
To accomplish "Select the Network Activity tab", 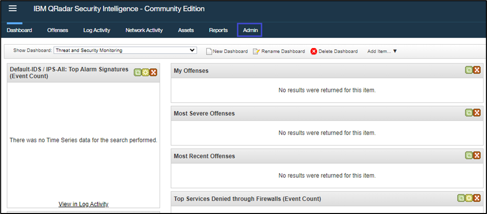I will 144,30.
